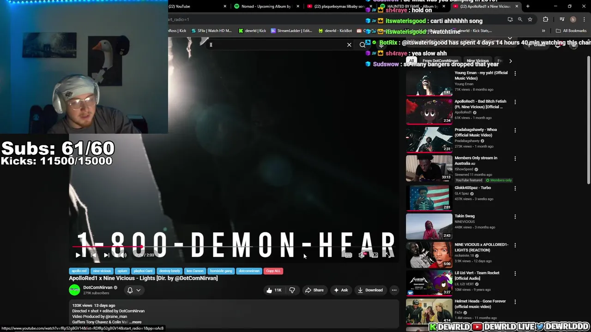Switch to 'Nomad - Upcoming Album' Spotify tab
The height and width of the screenshot is (332, 591).
[266, 6]
